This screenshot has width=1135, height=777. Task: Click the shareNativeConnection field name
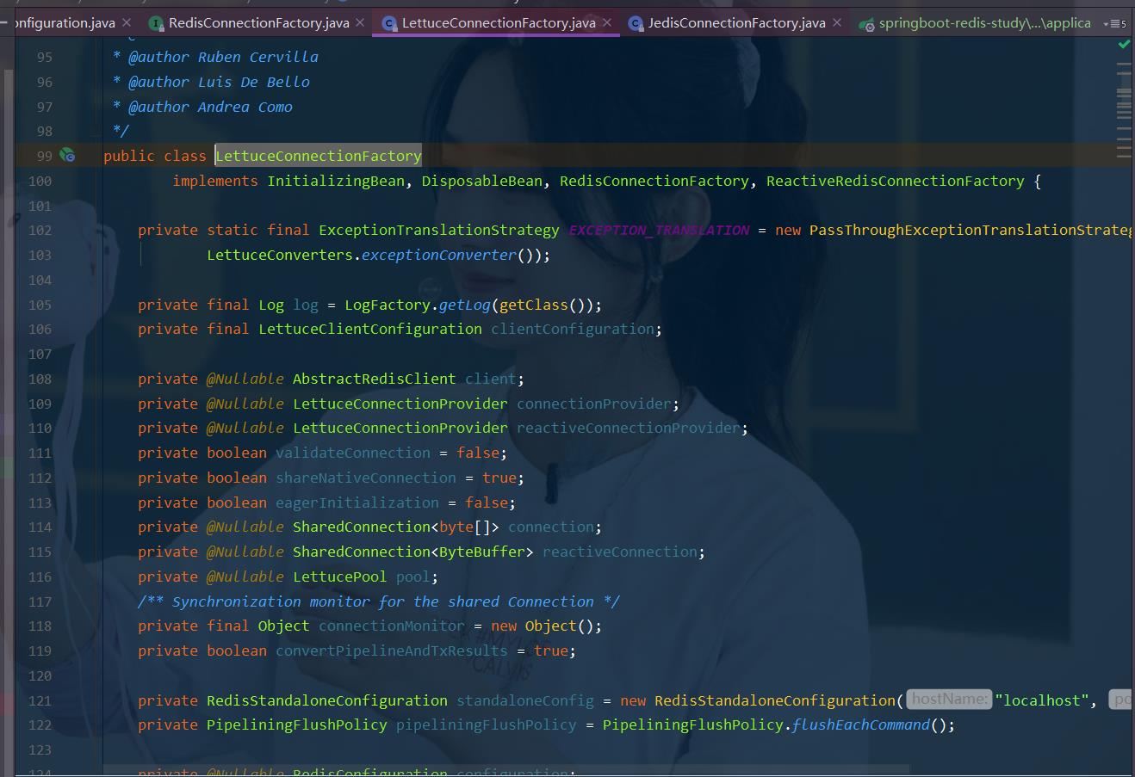tap(366, 478)
